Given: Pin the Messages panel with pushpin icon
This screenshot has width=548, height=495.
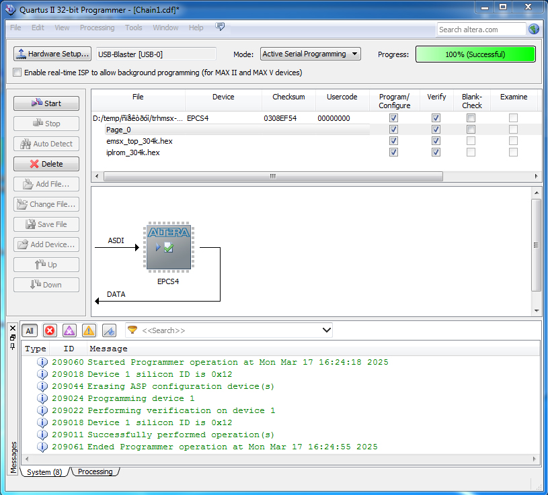Looking at the screenshot, I should pyautogui.click(x=13, y=347).
